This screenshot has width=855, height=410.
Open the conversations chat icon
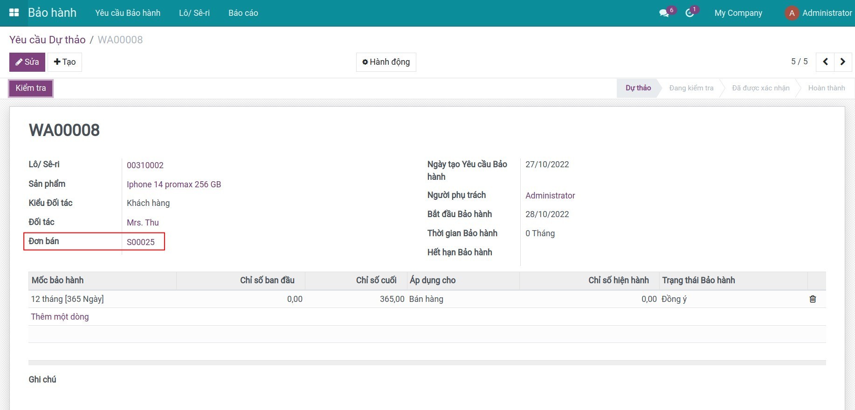(664, 13)
